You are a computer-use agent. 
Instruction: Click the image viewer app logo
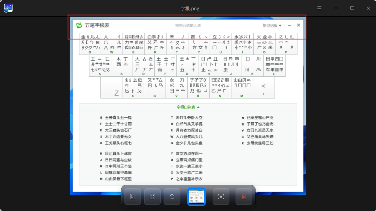[x=8, y=8]
